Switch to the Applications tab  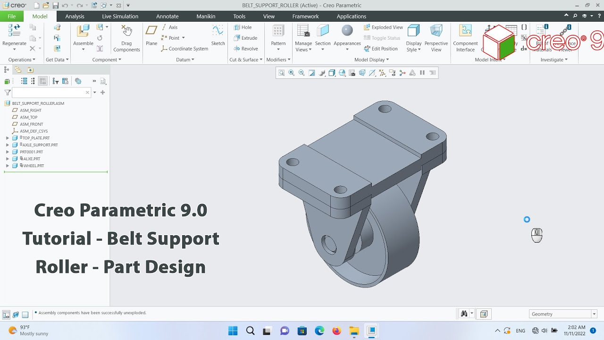click(x=352, y=17)
